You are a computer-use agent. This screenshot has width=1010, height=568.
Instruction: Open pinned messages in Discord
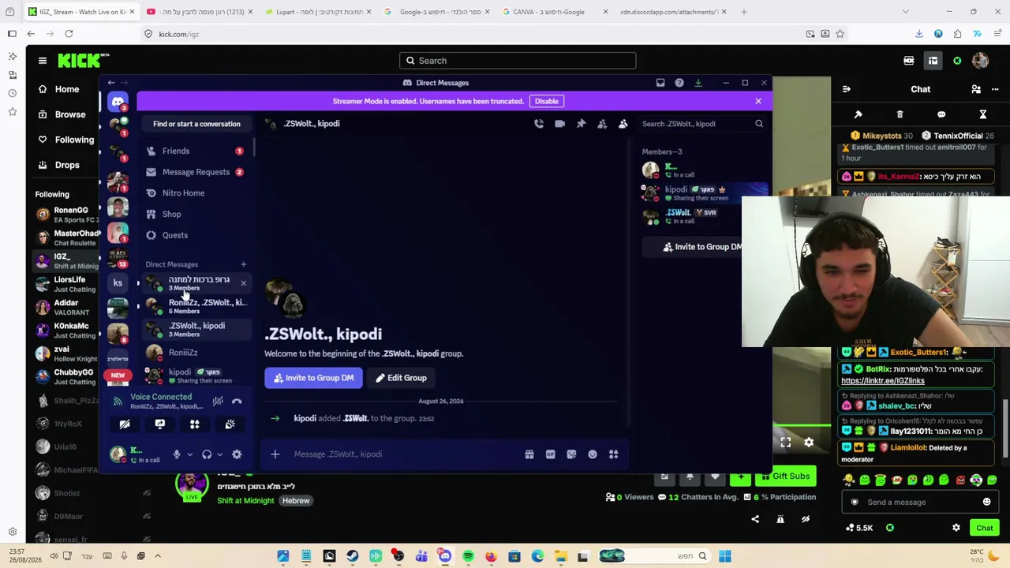[582, 124]
